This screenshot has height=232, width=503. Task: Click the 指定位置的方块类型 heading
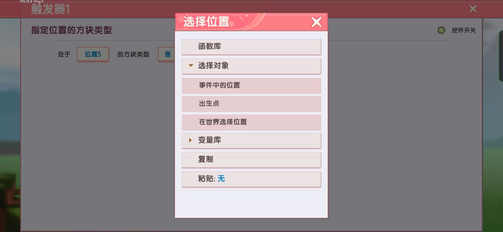click(71, 31)
